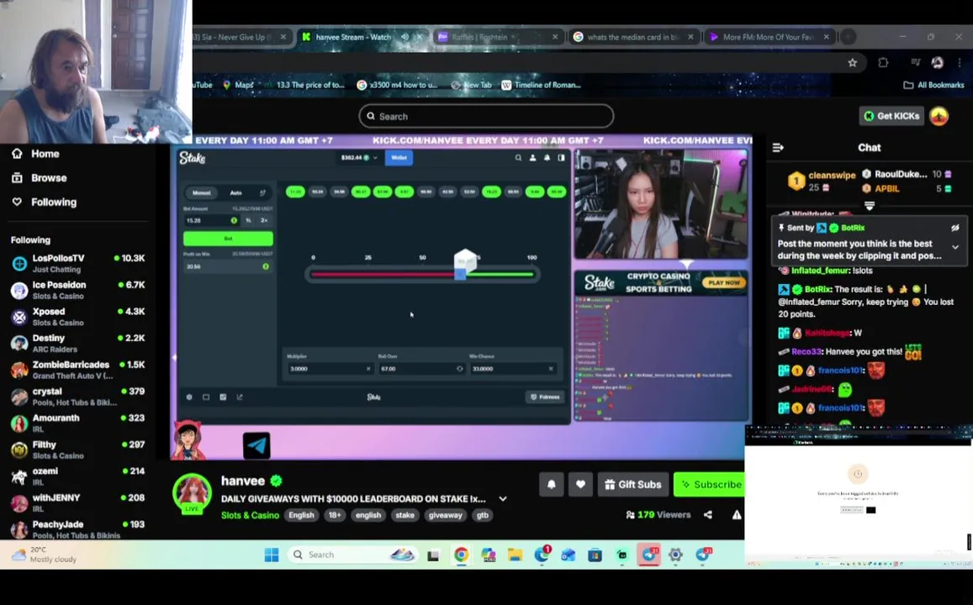Open a new Chrome tab with plus
Screen dimensions: 973x605
[849, 37]
